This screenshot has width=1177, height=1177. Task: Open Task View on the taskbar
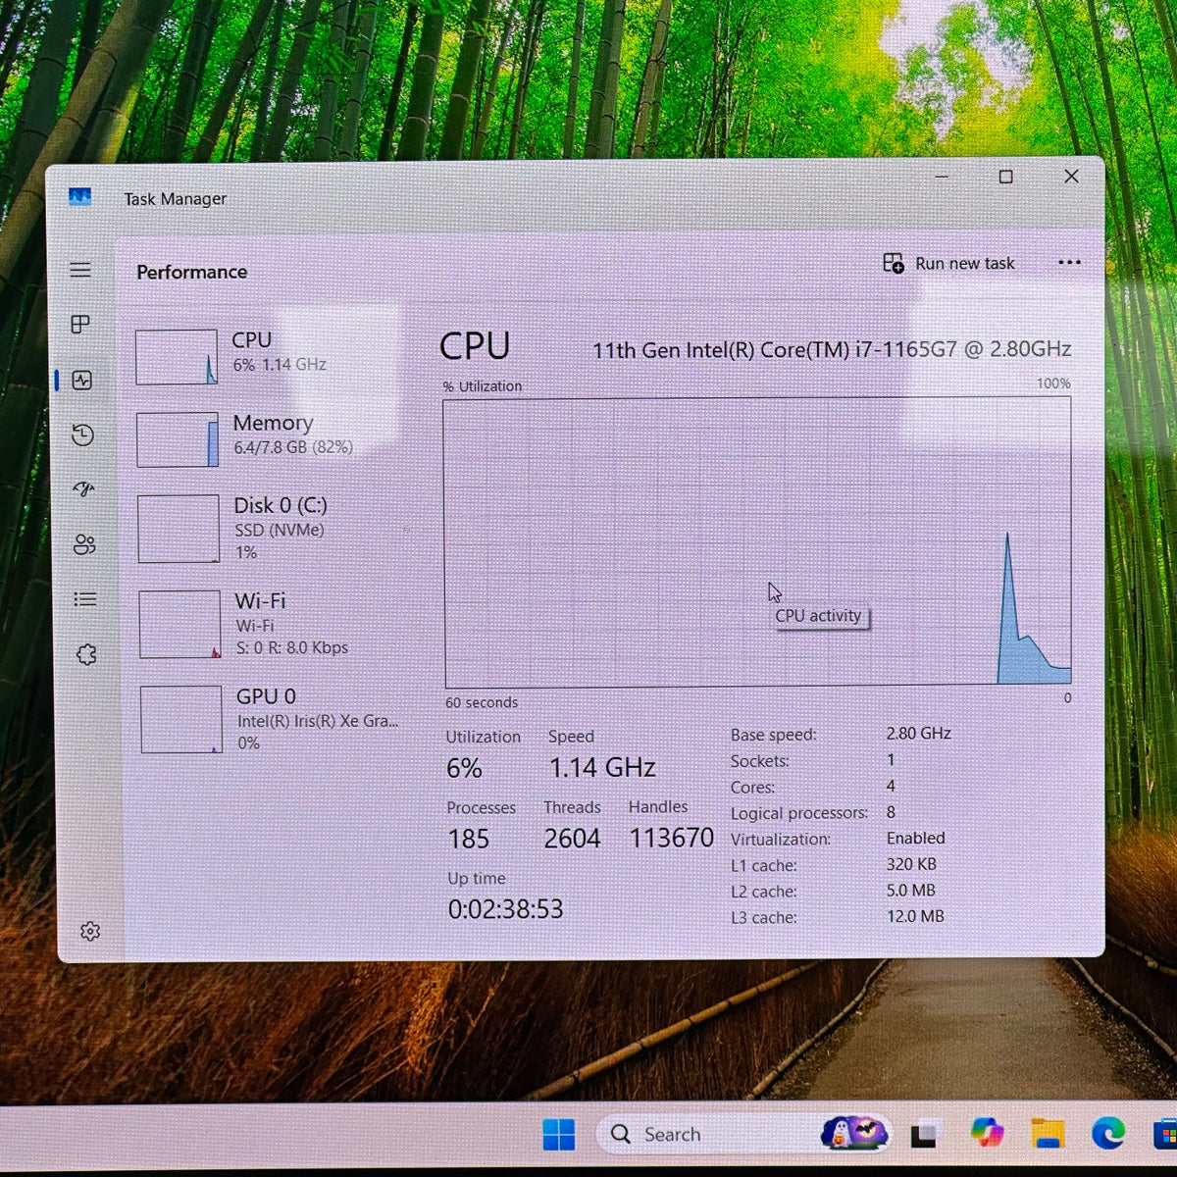pos(924,1134)
